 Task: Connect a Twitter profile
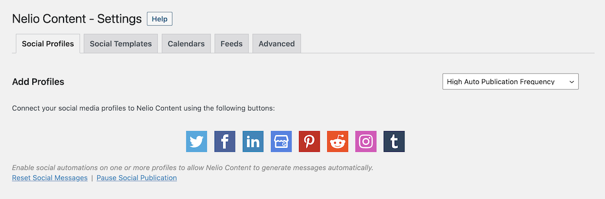pos(197,141)
